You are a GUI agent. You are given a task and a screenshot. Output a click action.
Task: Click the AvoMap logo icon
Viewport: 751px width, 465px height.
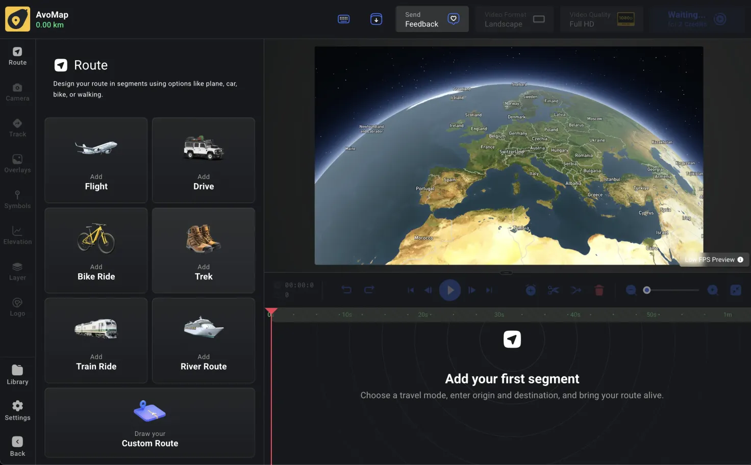coord(17,19)
